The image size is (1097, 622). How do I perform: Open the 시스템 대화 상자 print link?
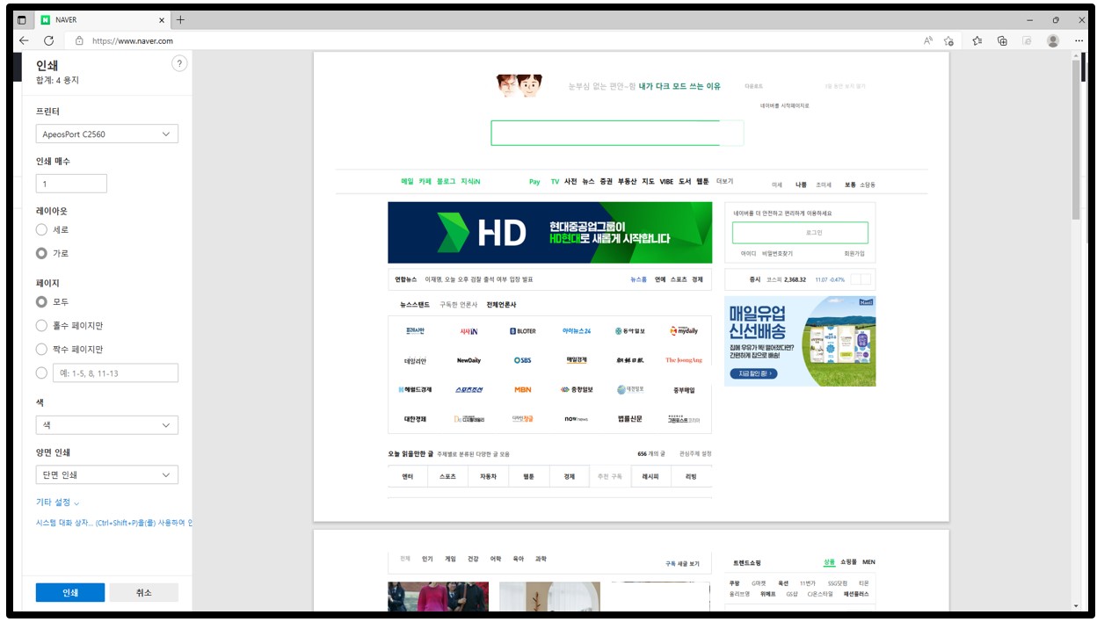tap(113, 523)
